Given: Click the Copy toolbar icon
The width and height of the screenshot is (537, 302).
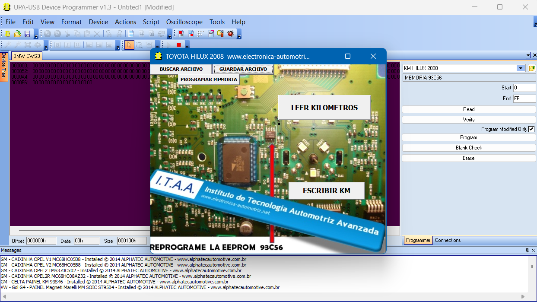Looking at the screenshot, I should (77, 34).
